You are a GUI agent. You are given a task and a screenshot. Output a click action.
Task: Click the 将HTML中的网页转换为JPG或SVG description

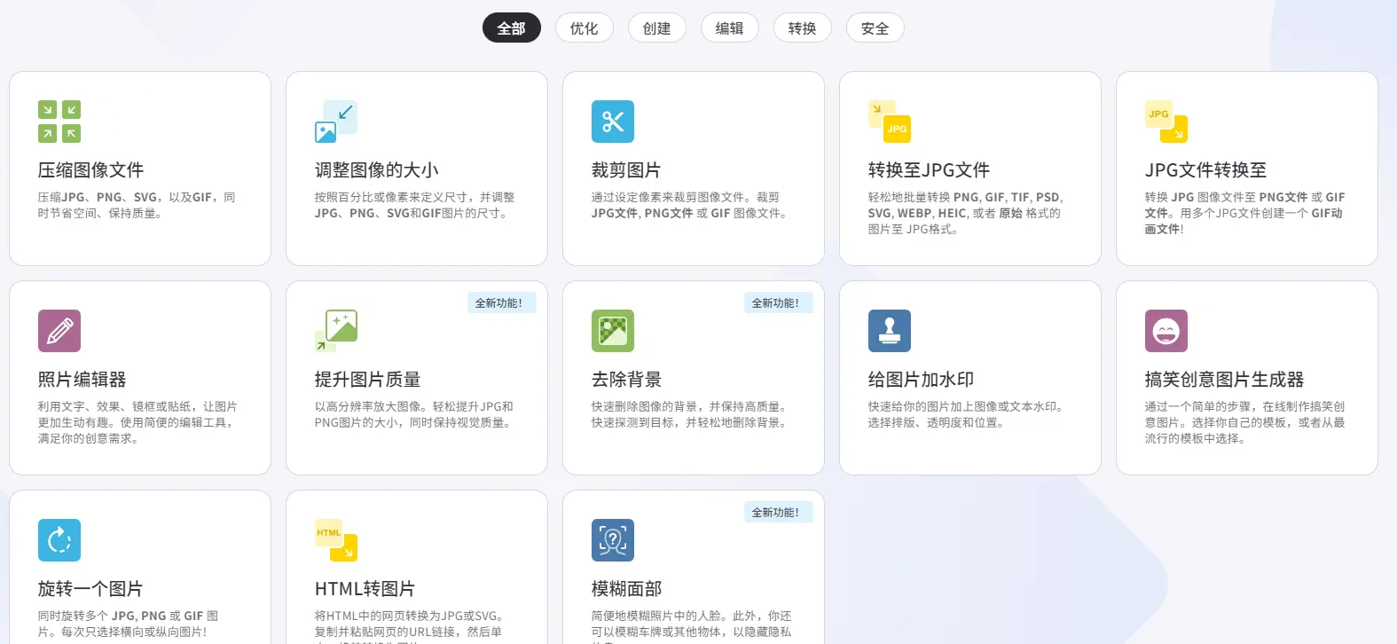pos(410,625)
